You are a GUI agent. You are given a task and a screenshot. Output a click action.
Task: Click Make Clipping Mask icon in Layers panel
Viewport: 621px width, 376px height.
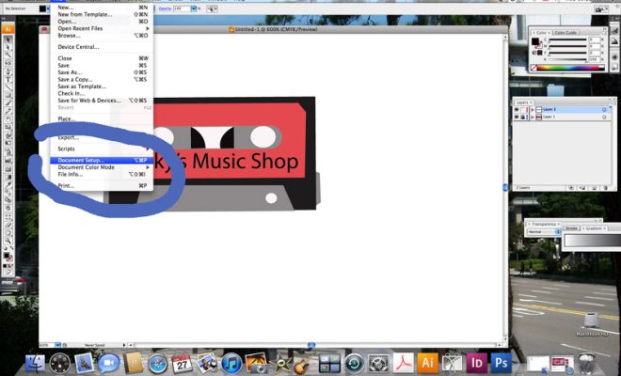571,188
